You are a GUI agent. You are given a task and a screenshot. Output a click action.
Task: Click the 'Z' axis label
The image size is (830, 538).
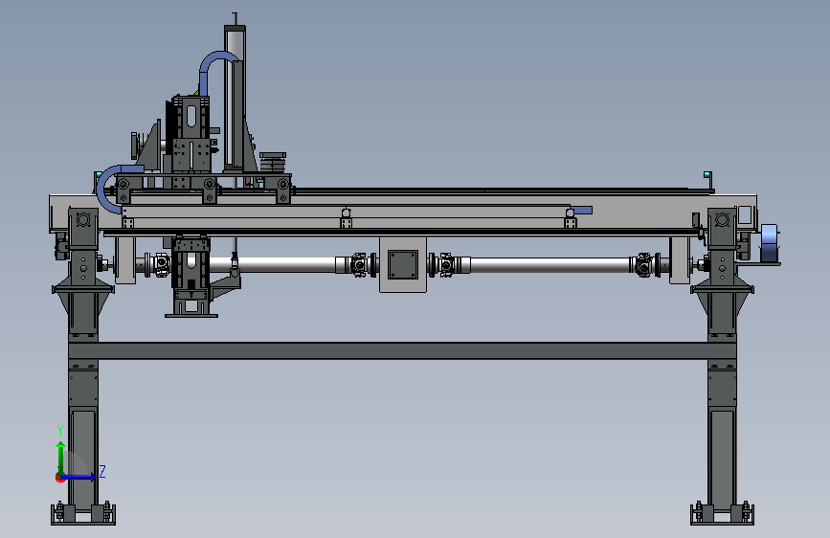(x=102, y=471)
